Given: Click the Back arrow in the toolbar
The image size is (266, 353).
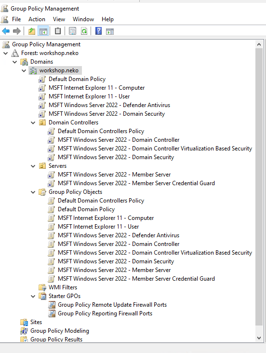Looking at the screenshot, I should (x=6, y=31).
